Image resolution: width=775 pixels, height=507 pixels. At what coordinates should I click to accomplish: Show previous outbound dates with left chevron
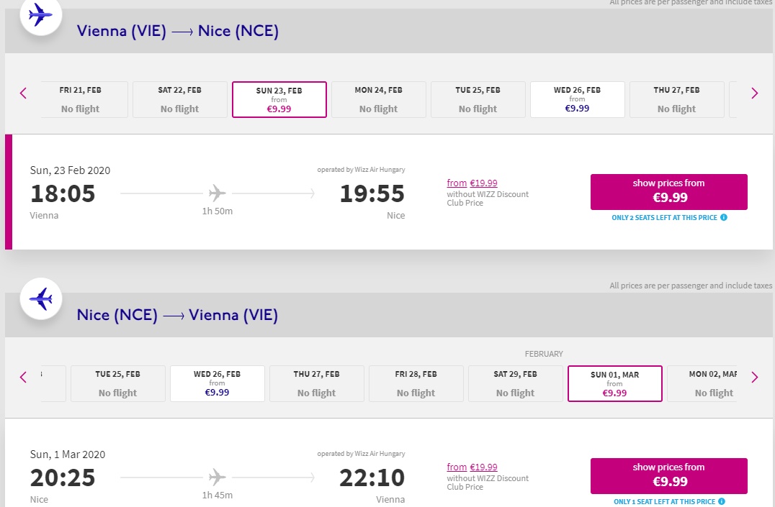23,93
